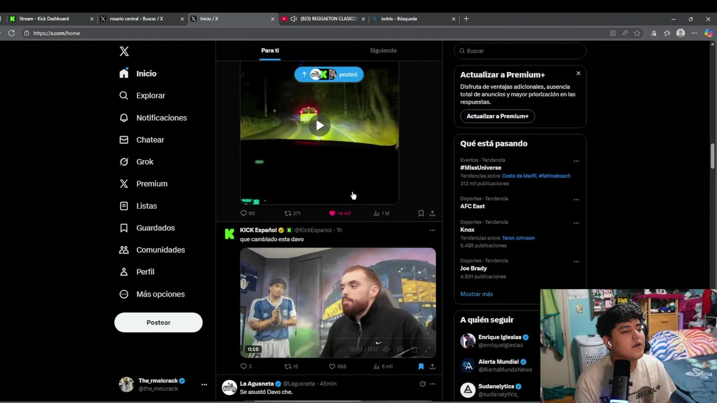Open Explorar in sidebar
Viewport: 717px width, 403px height.
142,96
